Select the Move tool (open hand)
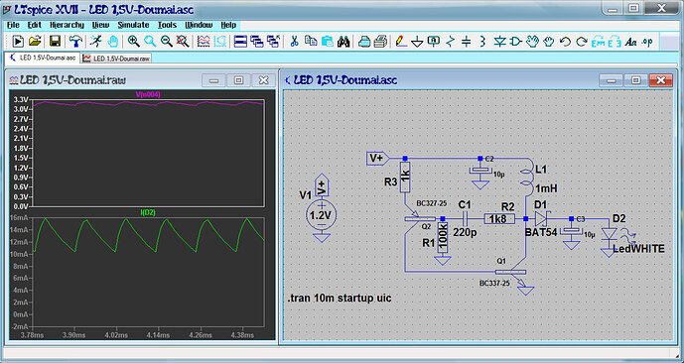 click(x=532, y=42)
